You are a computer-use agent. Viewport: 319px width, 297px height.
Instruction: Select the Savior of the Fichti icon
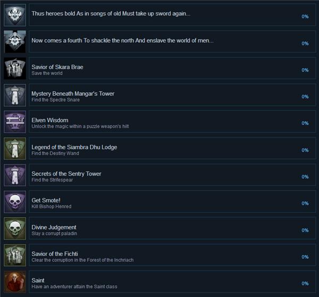15,255
